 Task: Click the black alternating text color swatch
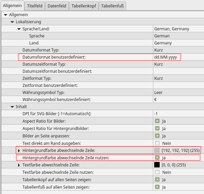pos(157,165)
